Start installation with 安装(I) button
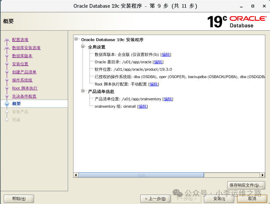The height and width of the screenshot is (204, 270). [219, 199]
